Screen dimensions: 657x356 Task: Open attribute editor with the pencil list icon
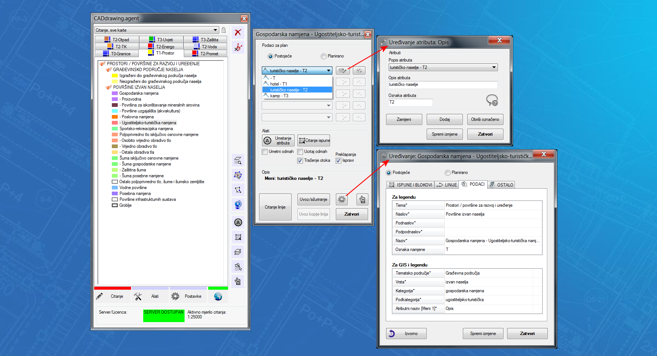click(343, 70)
